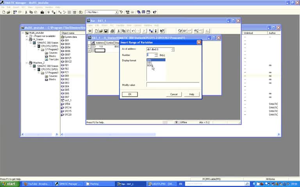The height and width of the screenshot is (187, 300).
Task: Click the Copy icon in SIMATIC Manager toolbar
Action: tap(31, 12)
